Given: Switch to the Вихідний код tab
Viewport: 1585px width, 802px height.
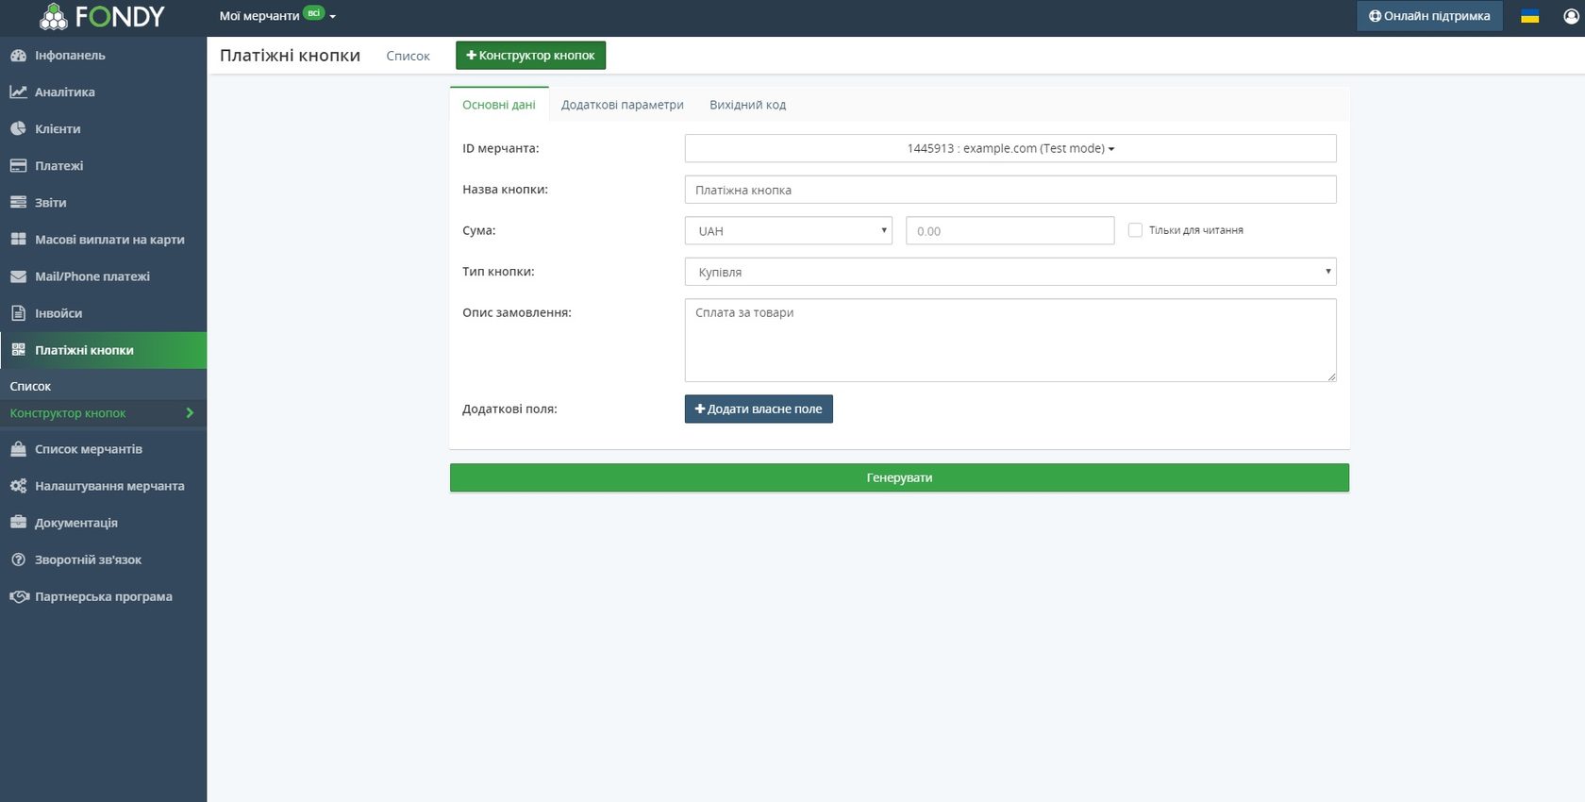Looking at the screenshot, I should (x=747, y=105).
